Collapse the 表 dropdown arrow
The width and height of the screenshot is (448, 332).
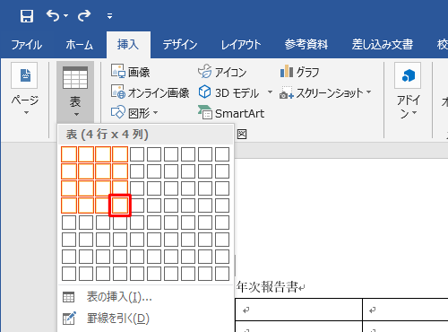76,115
